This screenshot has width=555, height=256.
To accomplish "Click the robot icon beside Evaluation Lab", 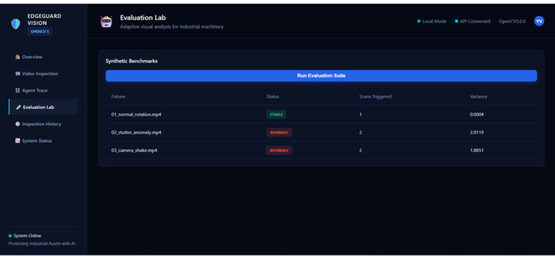I will (x=106, y=21).
